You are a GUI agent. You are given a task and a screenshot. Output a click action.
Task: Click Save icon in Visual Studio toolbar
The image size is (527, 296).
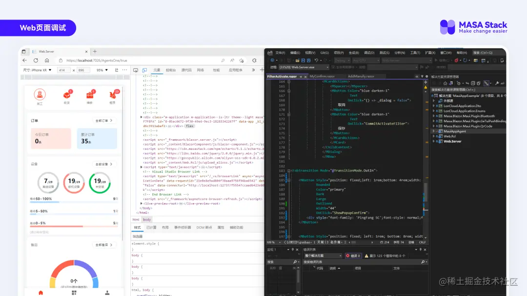(x=303, y=60)
